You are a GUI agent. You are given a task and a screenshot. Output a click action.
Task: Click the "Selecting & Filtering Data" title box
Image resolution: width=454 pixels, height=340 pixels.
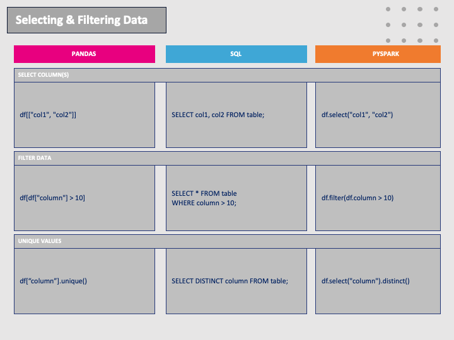(86, 20)
